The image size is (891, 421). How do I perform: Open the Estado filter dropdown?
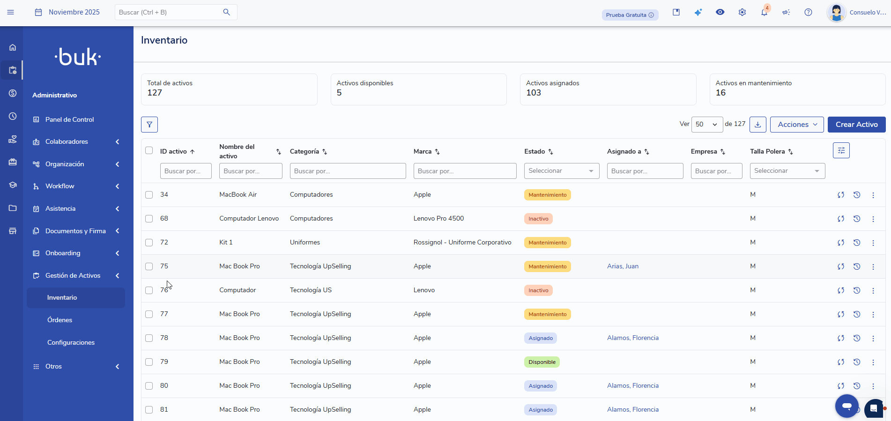[x=561, y=171]
